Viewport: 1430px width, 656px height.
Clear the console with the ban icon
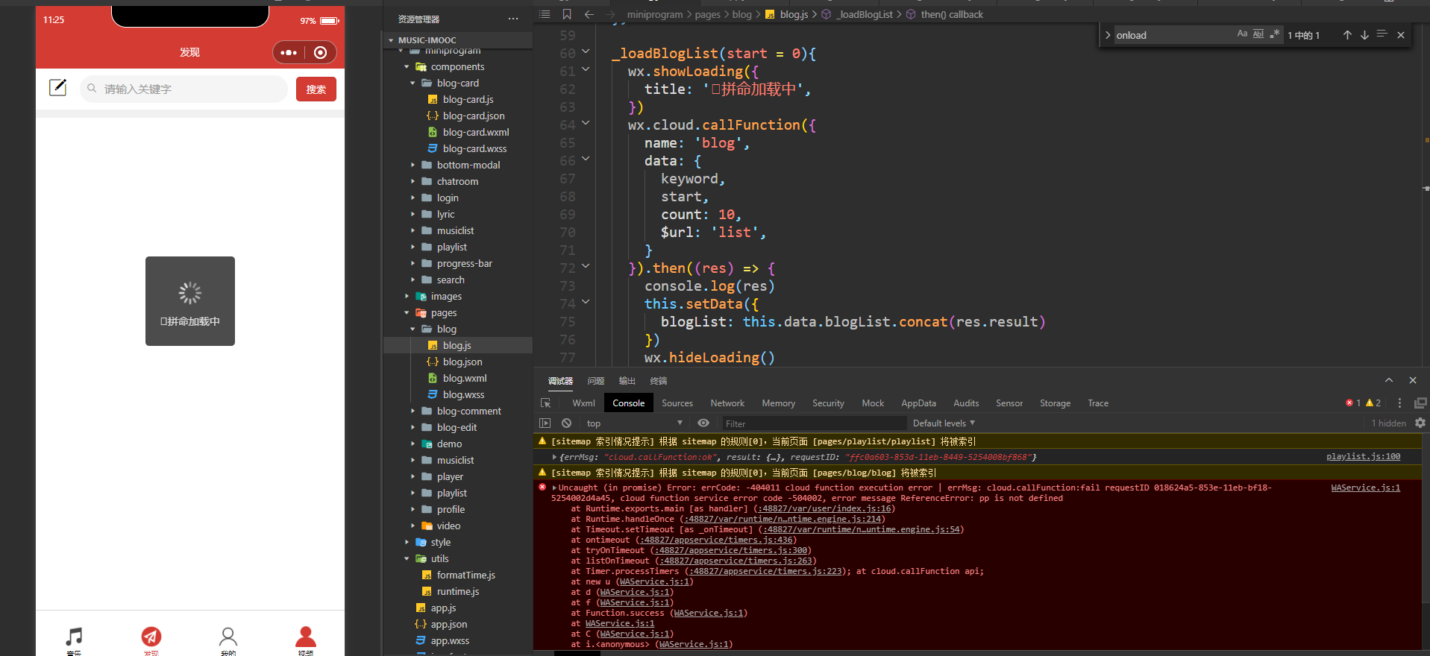566,423
